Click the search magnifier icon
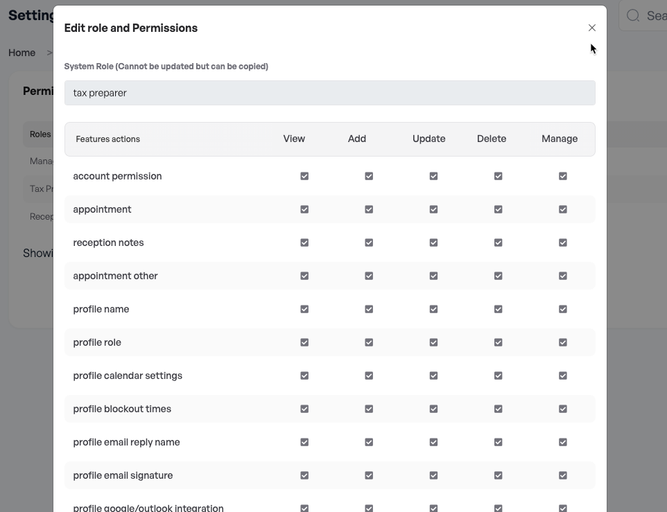Viewport: 667px width, 512px height. [x=633, y=16]
